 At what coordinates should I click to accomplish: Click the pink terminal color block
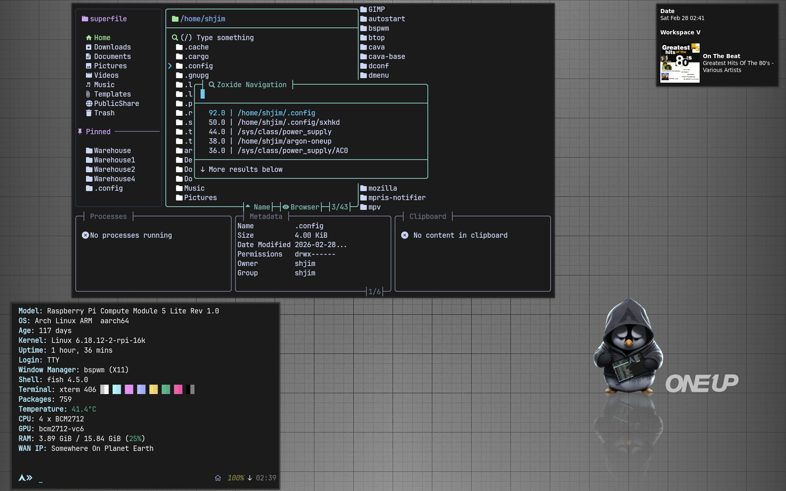click(x=178, y=390)
